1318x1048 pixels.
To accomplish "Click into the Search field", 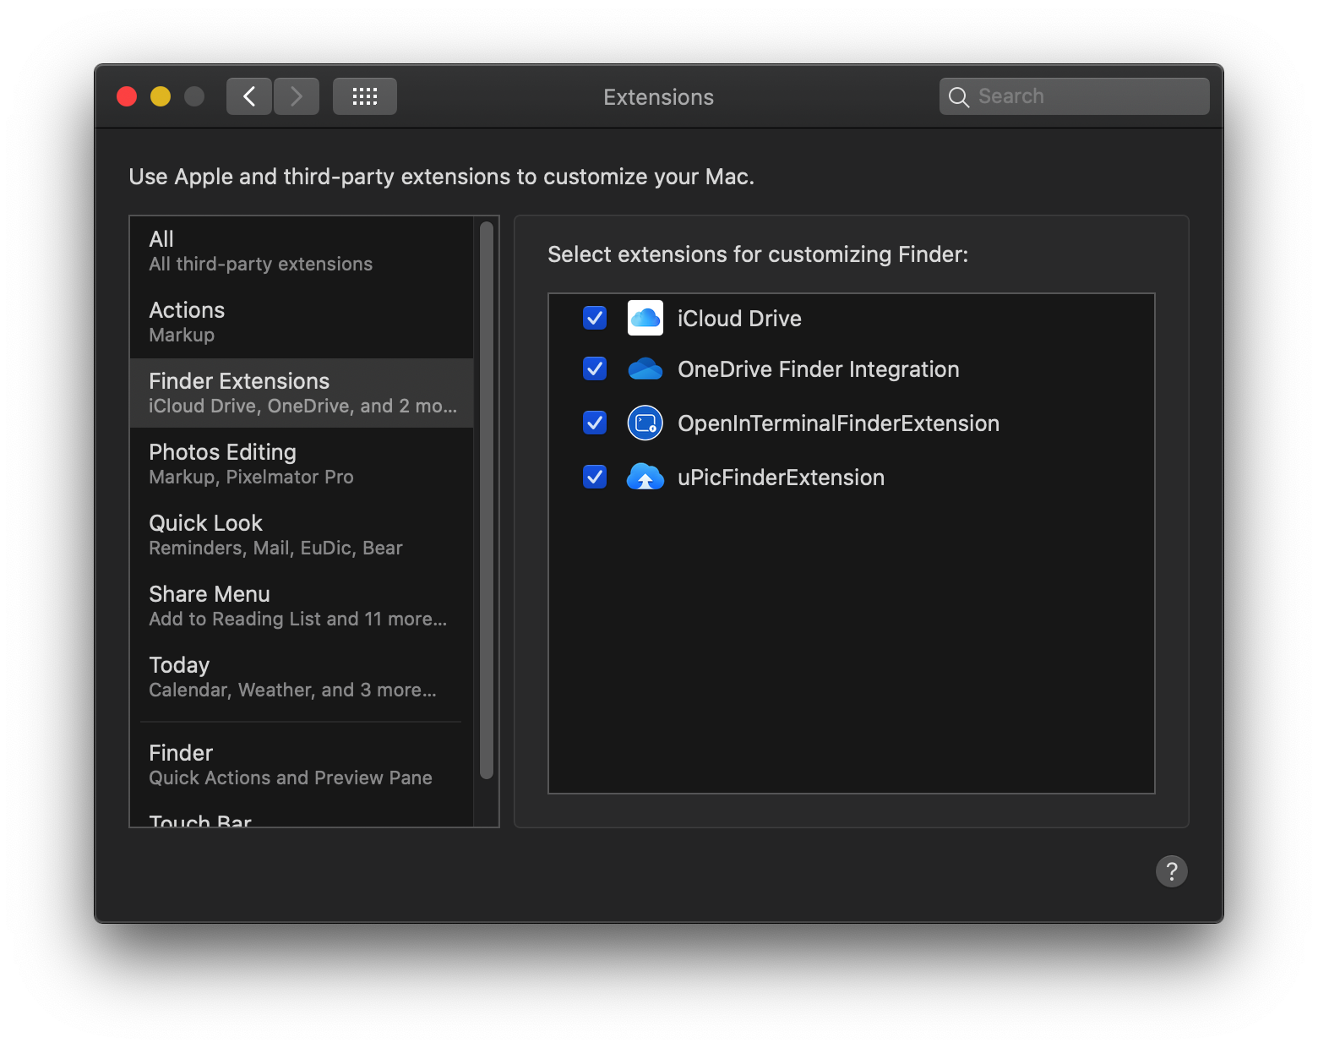I will (1075, 96).
